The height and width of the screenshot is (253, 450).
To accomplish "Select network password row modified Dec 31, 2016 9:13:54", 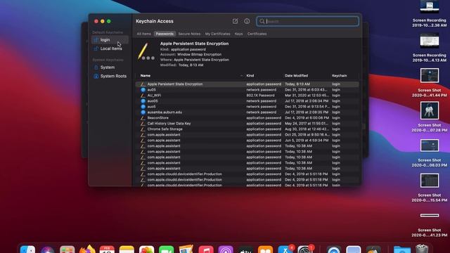I will click(247, 106).
